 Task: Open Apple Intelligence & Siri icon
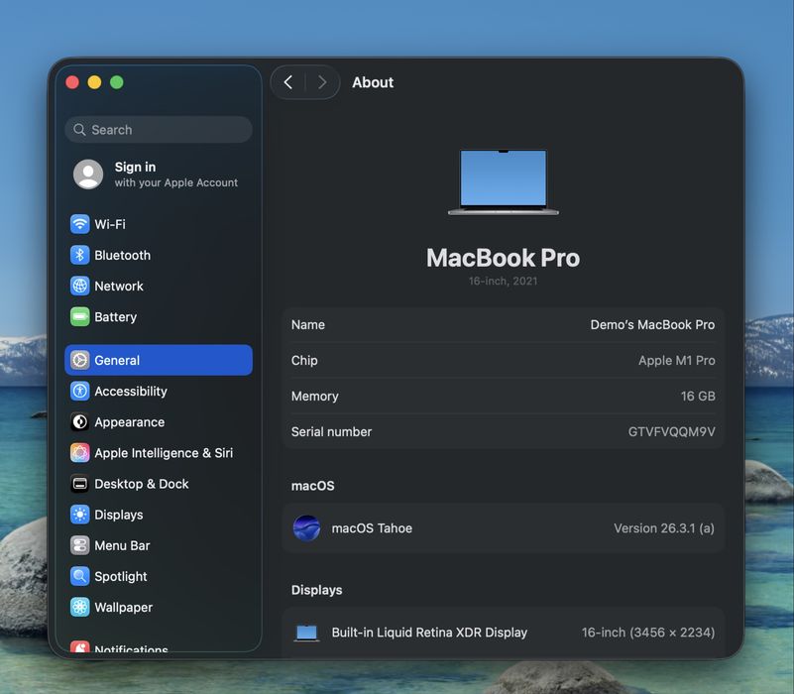pyautogui.click(x=79, y=453)
